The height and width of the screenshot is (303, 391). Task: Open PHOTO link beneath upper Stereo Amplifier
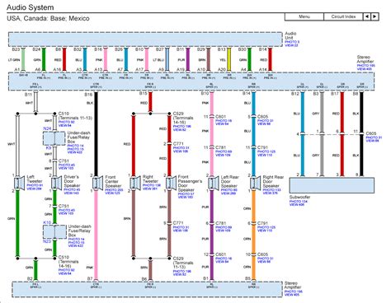pyautogui.click(x=365, y=66)
